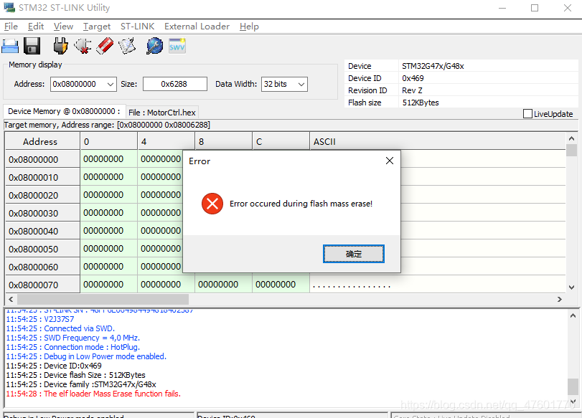This screenshot has width=582, height=418.
Task: Click the Save file floppy icon
Action: pos(32,47)
